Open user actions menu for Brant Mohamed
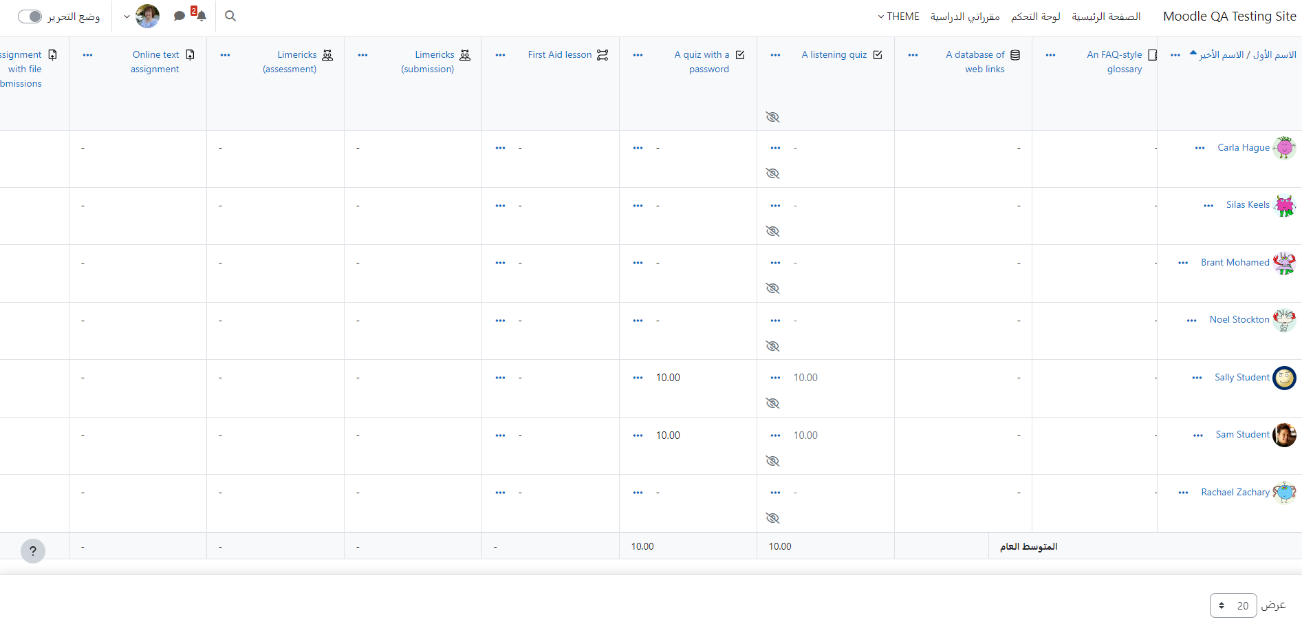This screenshot has width=1302, height=635. (x=1183, y=263)
